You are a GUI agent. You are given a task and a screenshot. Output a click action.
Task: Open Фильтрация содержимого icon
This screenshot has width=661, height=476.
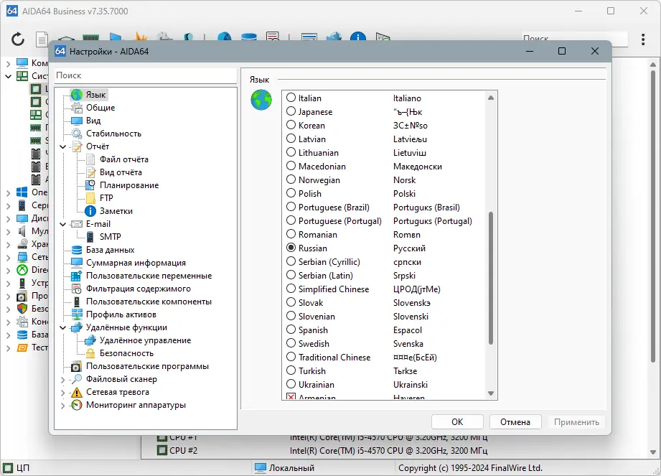[x=77, y=289]
